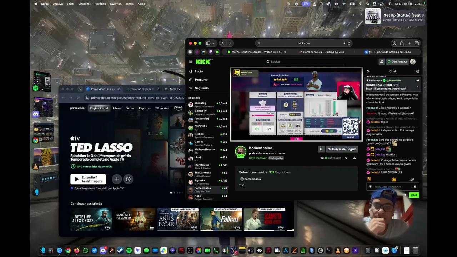
Task: Open BaianoTV channel in sidebar
Action: pos(208,112)
